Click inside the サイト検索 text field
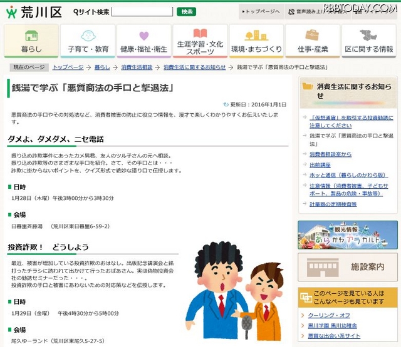Viewport: 401px width, 347px height. 142,12
